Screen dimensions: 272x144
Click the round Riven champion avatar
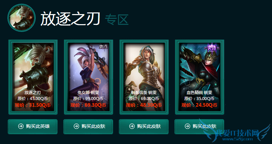pos(22,18)
